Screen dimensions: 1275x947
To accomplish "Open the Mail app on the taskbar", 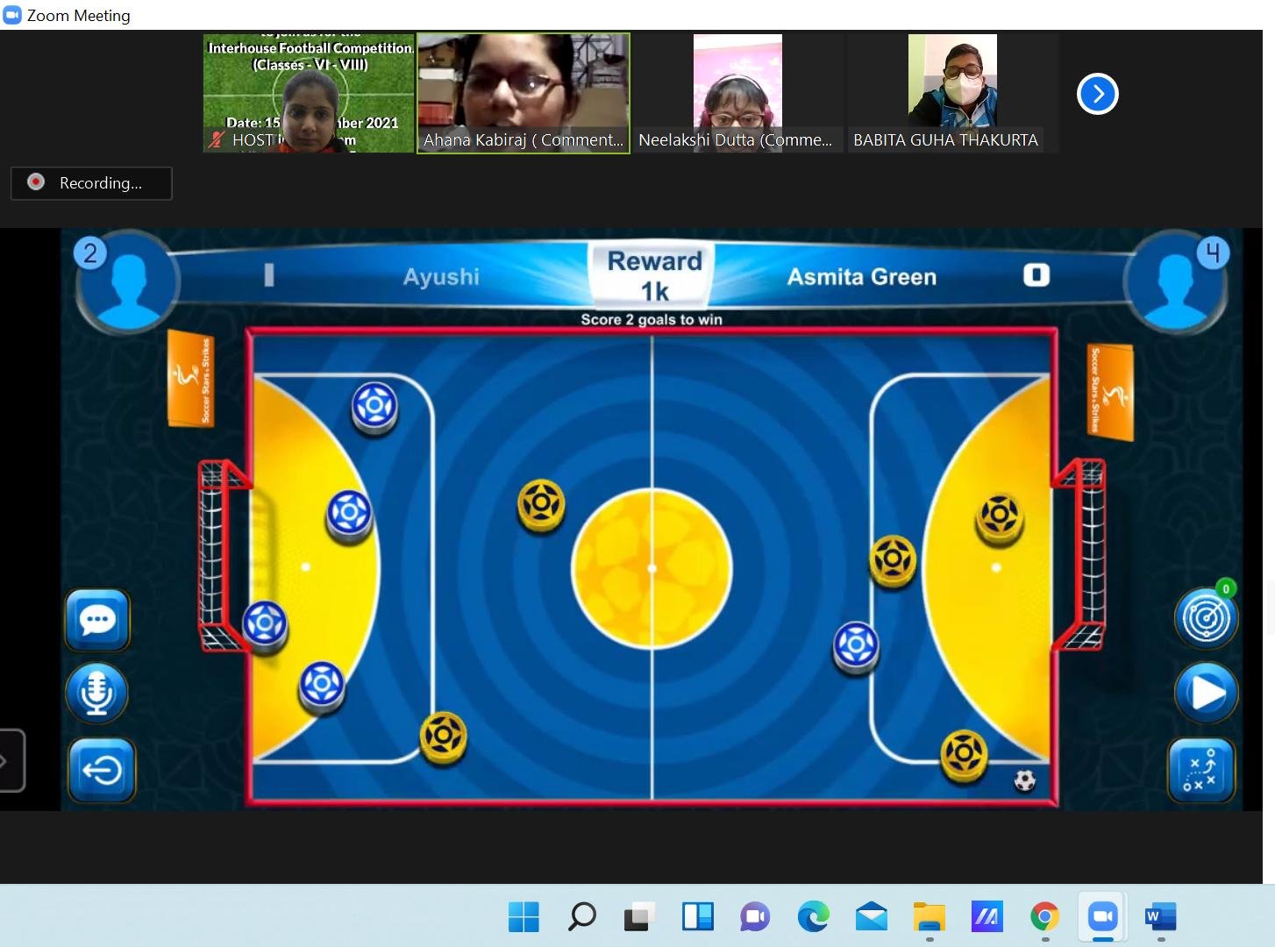I will pos(871,917).
